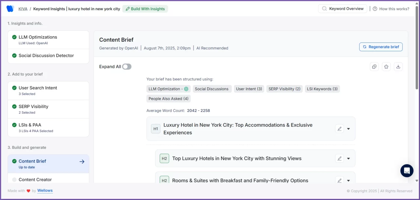
Task: Click the star favorite icon
Action: 386,66
